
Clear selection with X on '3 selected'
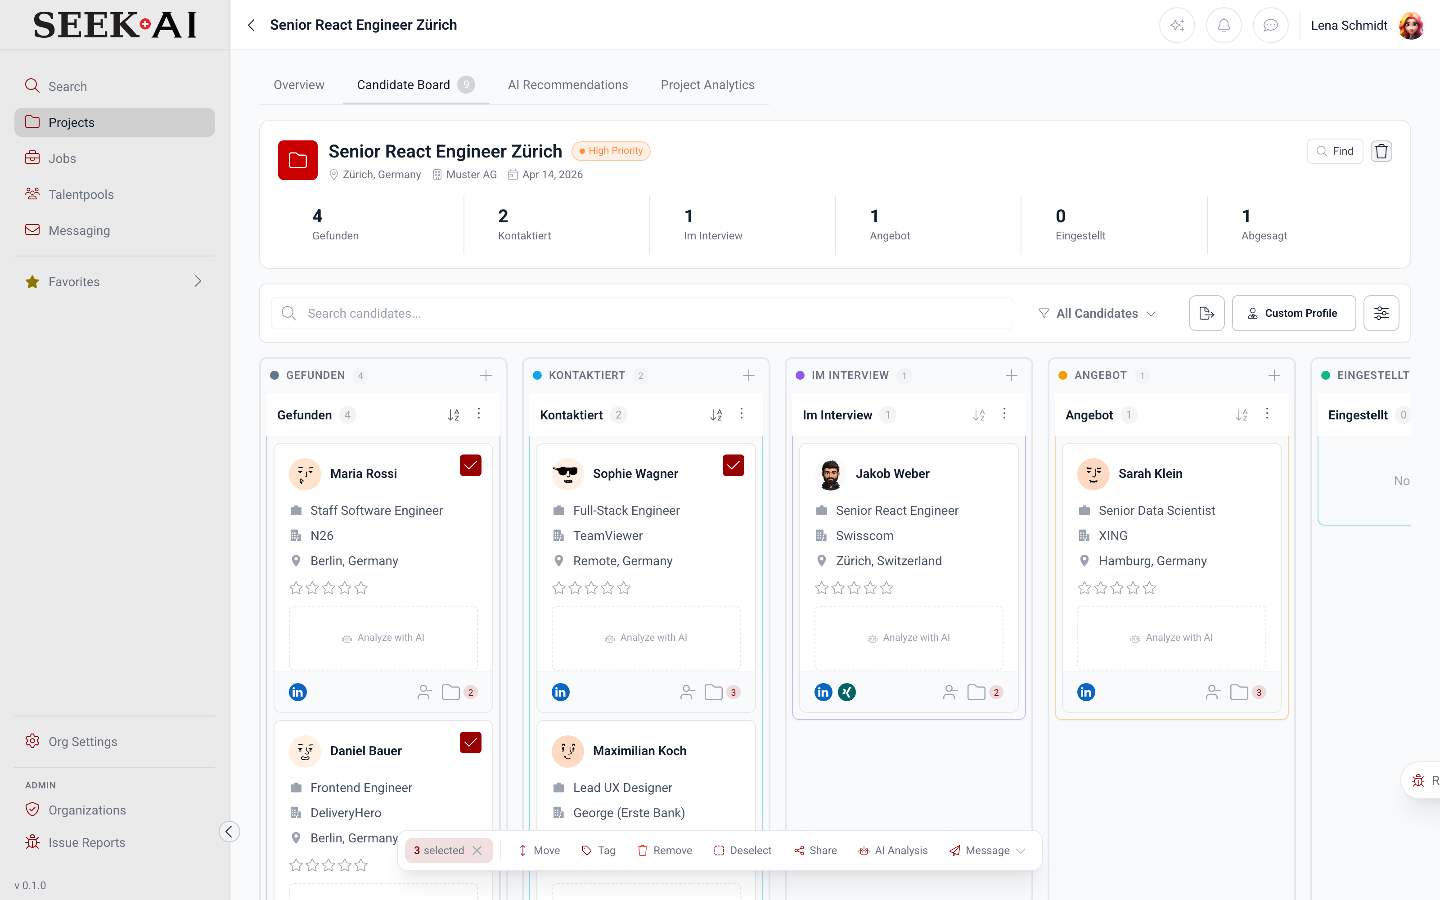pos(477,850)
